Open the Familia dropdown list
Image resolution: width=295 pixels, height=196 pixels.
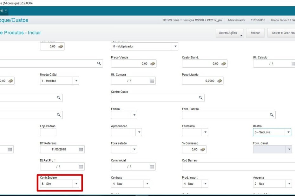tap(134, 115)
